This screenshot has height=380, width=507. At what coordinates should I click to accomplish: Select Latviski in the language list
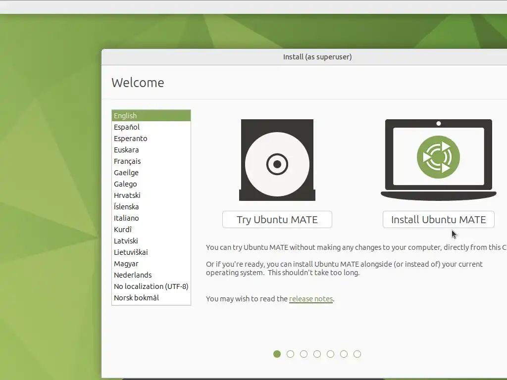(151, 241)
